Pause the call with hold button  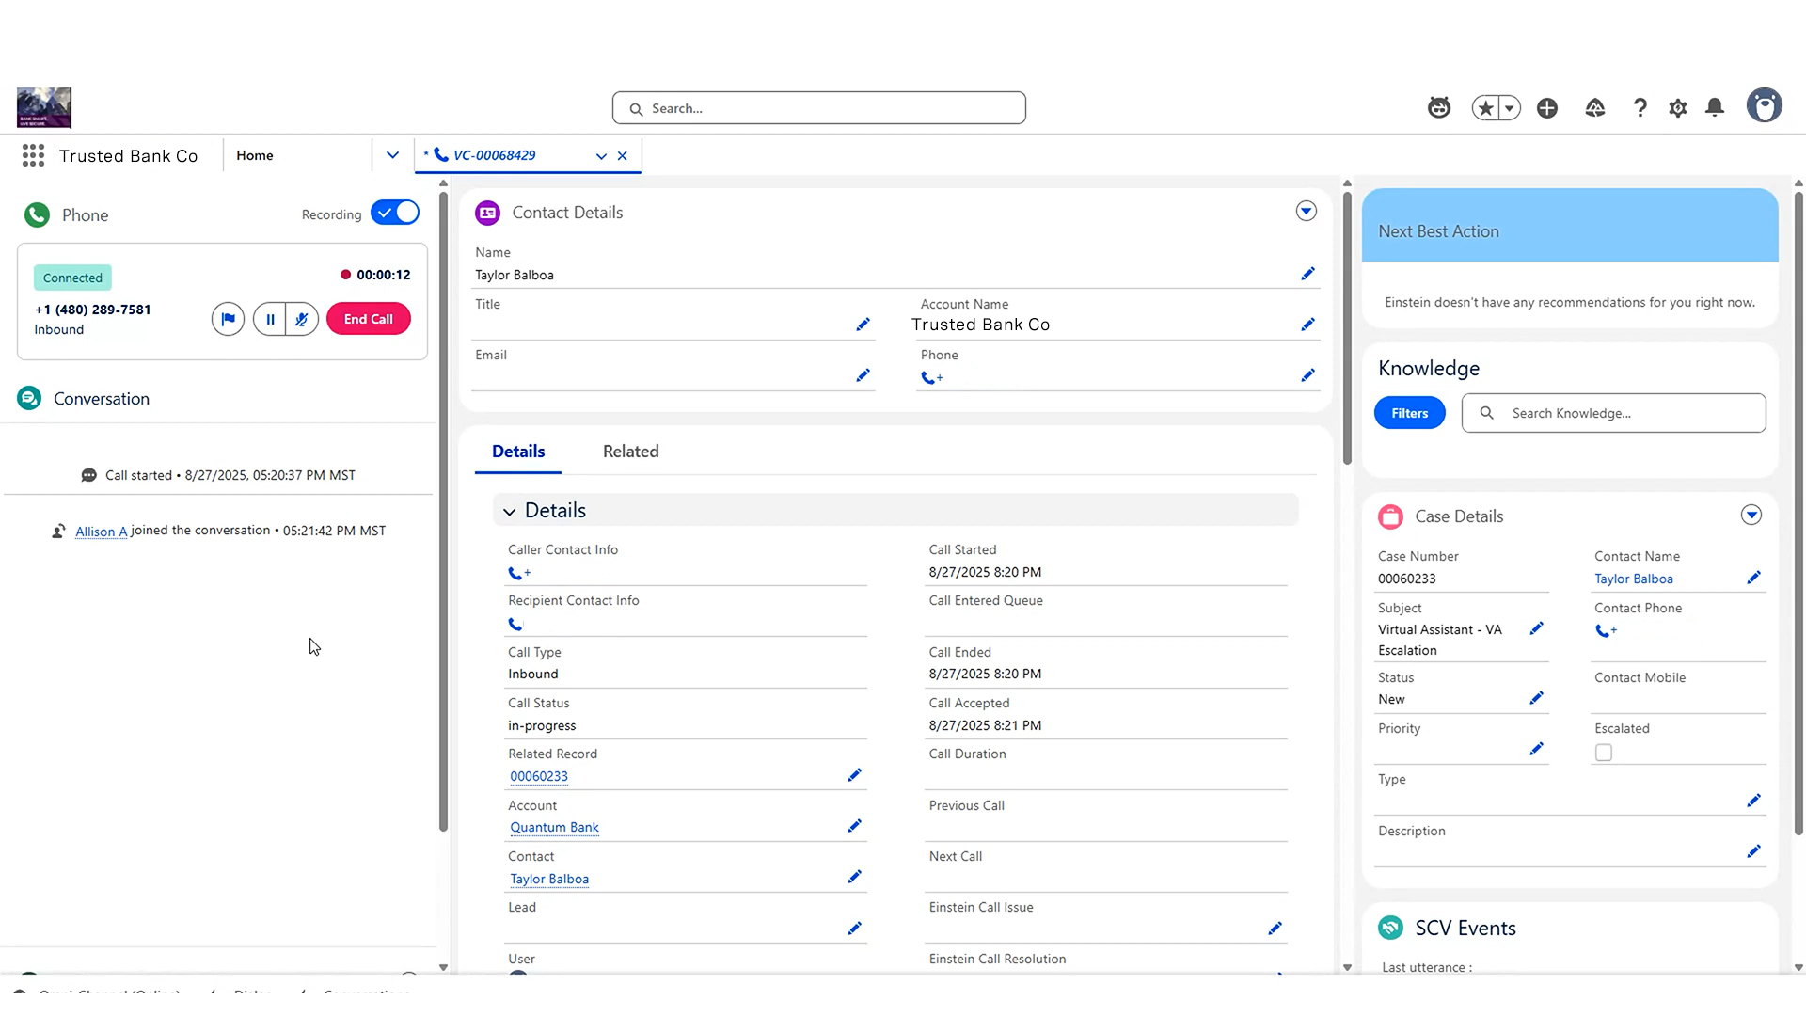click(270, 319)
